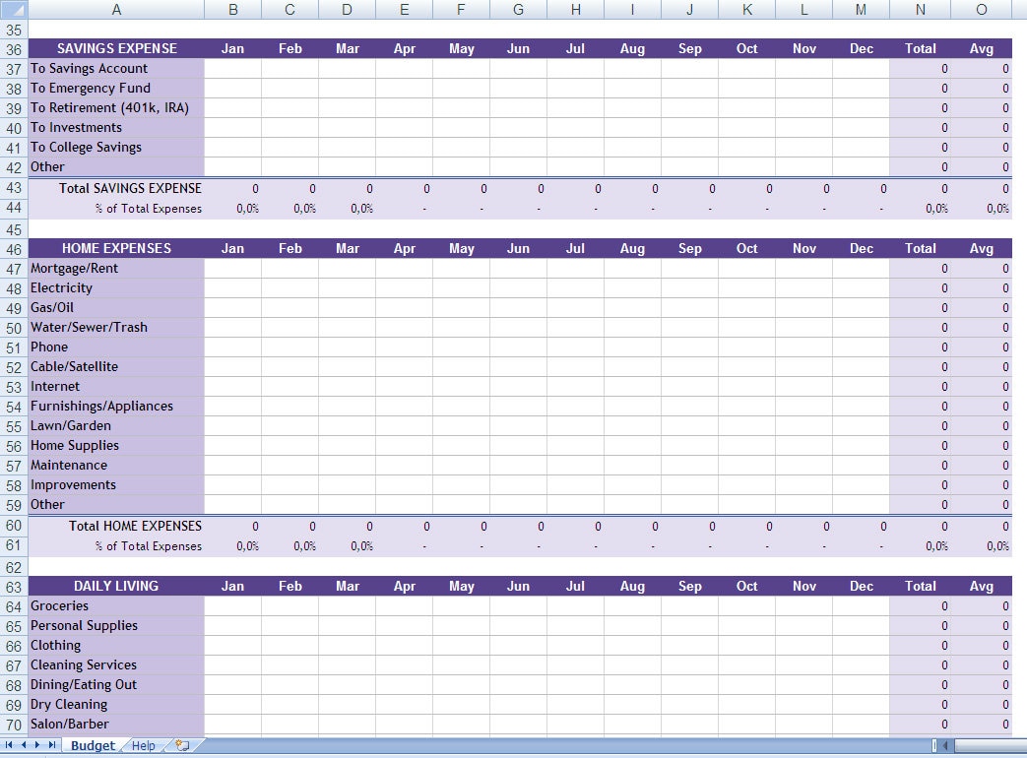The image size is (1027, 758).
Task: Select all cells with the corner button
Action: point(14,9)
